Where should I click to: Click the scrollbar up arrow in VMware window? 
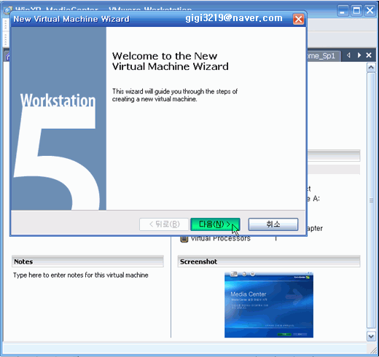point(371,67)
